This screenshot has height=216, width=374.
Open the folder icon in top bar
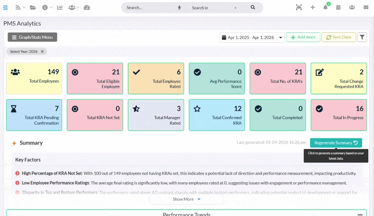[33, 8]
